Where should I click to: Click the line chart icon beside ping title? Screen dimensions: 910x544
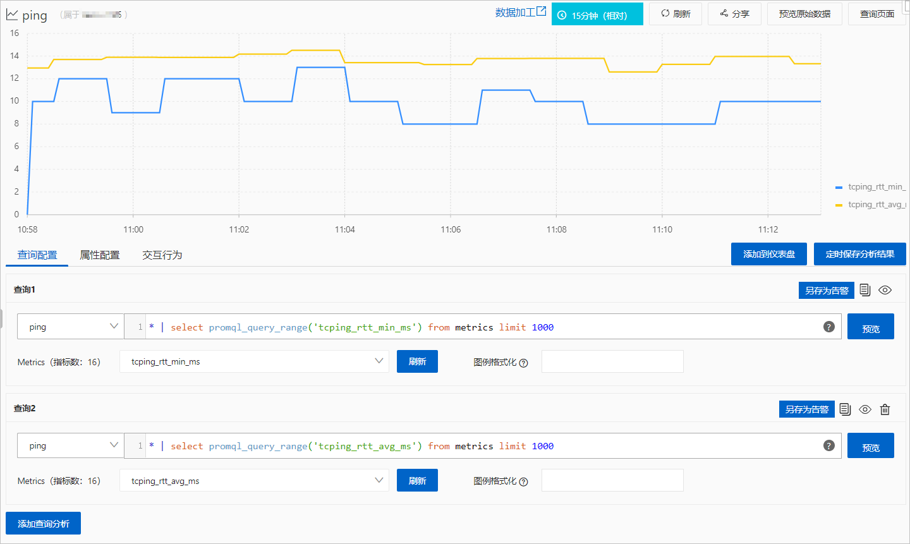tap(12, 15)
